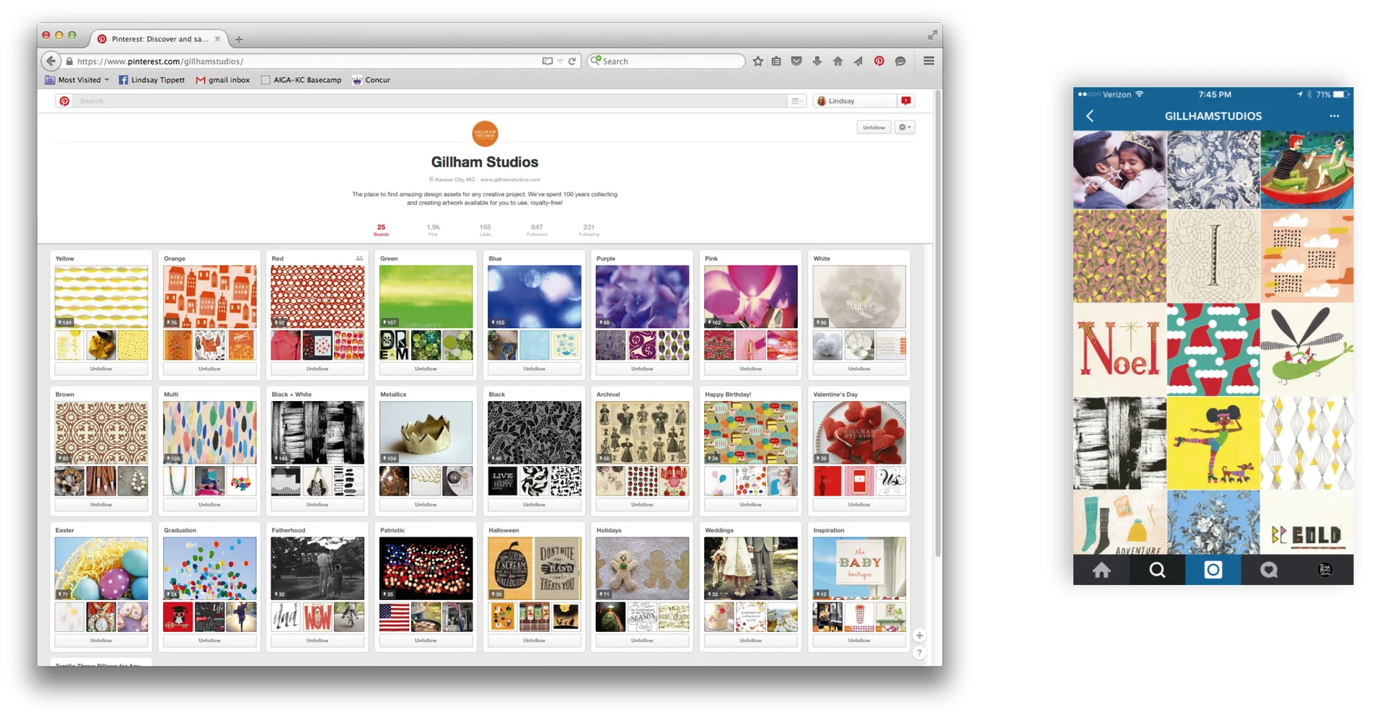
Task: Tap the Instagram search tab icon
Action: pos(1157,570)
